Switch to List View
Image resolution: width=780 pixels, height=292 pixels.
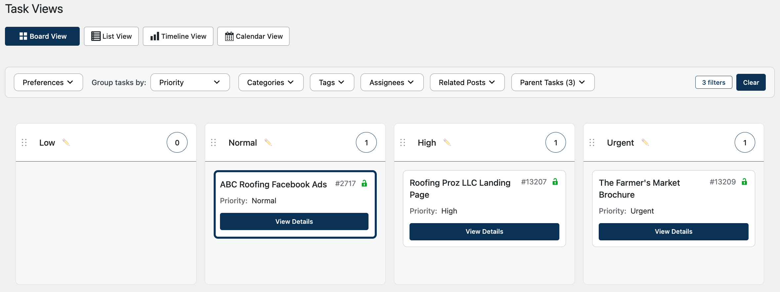(x=111, y=36)
